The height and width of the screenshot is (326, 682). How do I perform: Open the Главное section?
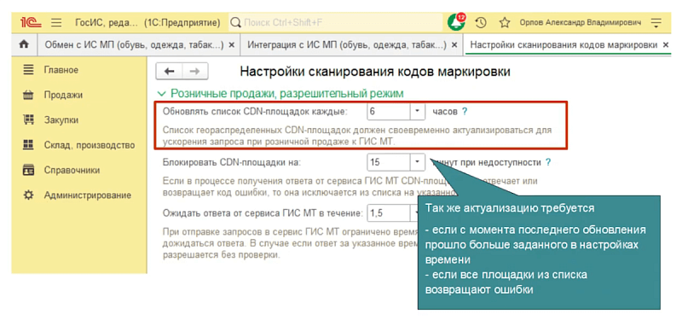tap(61, 70)
